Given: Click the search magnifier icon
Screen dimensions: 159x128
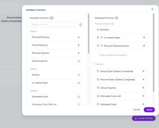Looking at the screenshot, I should click(81, 25).
